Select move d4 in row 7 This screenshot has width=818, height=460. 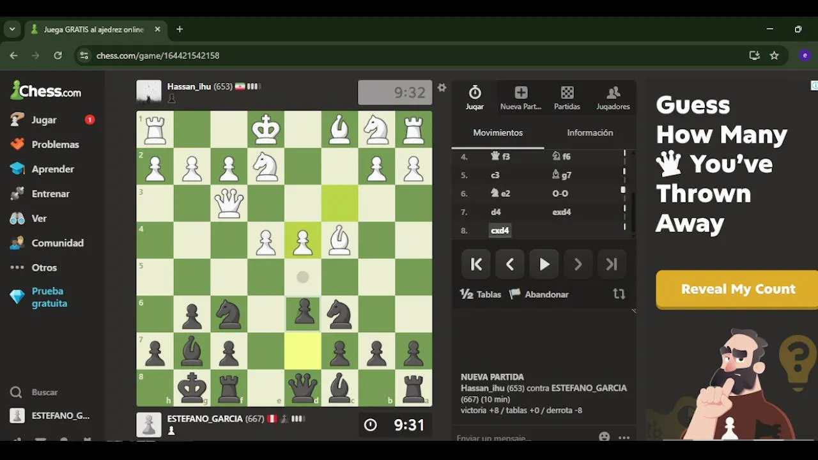pyautogui.click(x=496, y=212)
